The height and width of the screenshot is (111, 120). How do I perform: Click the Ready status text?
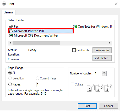[32, 50]
